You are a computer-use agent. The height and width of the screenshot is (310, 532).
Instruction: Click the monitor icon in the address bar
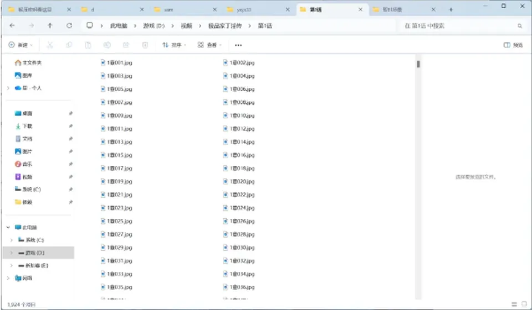(x=90, y=25)
